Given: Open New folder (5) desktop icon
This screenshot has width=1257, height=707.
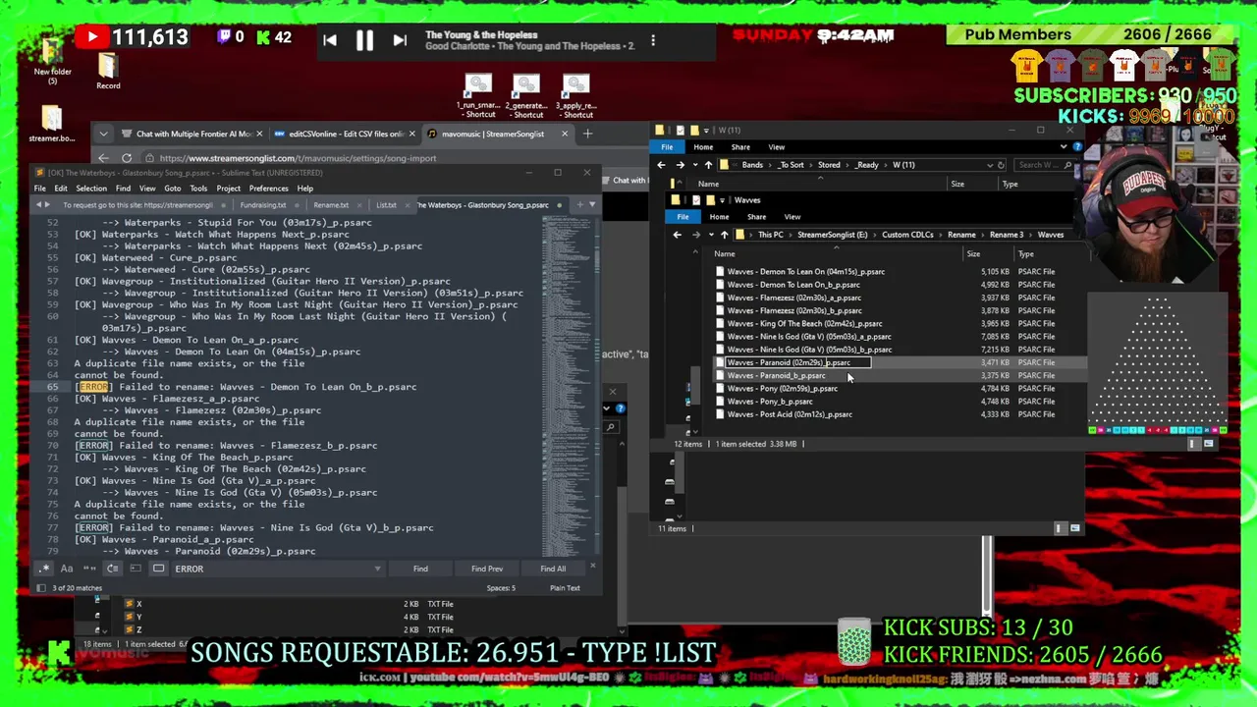Looking at the screenshot, I should [x=53, y=59].
